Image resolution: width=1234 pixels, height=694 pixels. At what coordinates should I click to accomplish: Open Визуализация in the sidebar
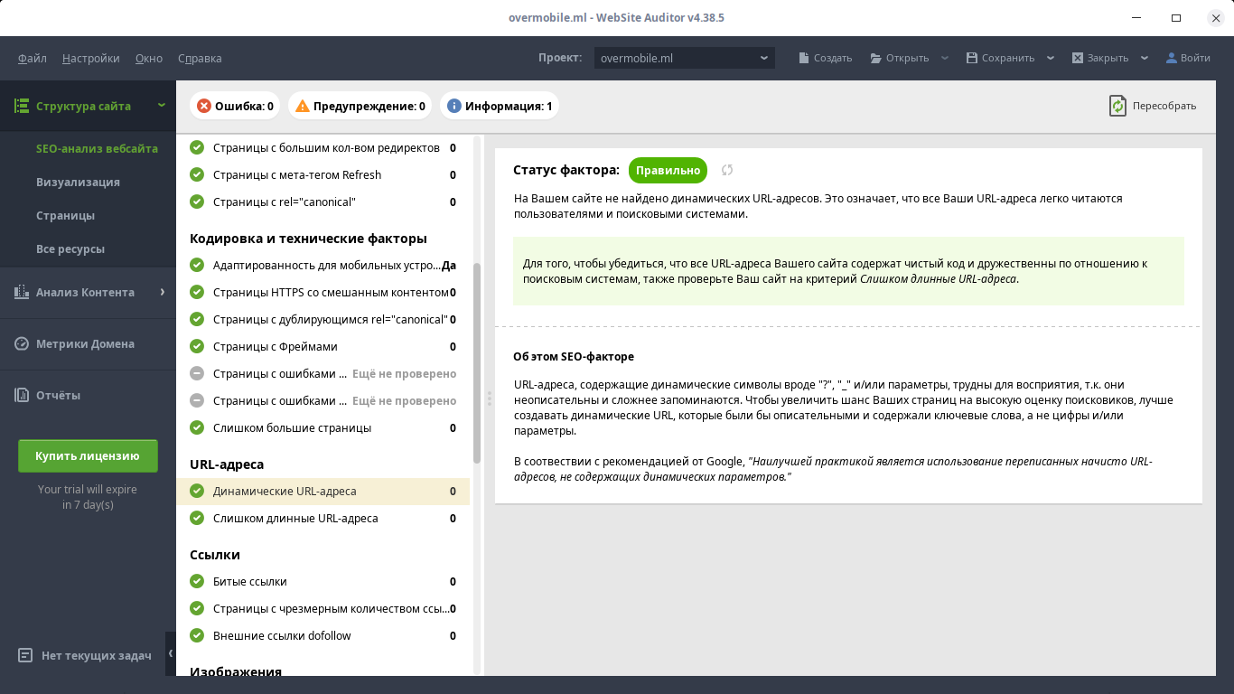click(78, 182)
